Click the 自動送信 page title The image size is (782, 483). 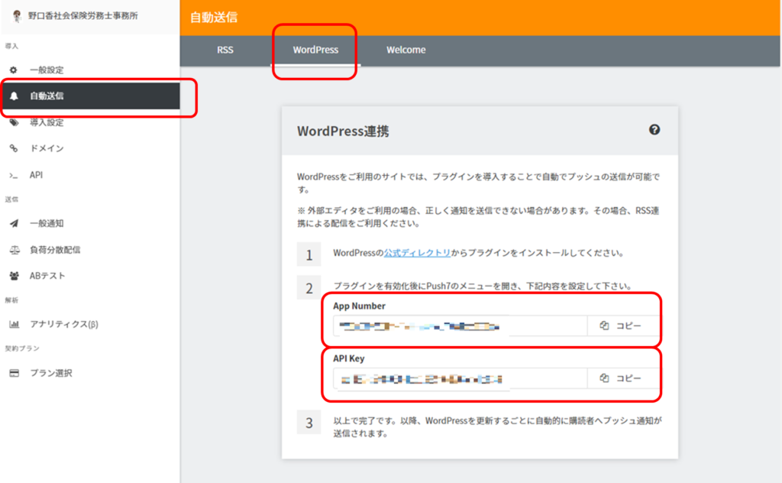point(214,18)
